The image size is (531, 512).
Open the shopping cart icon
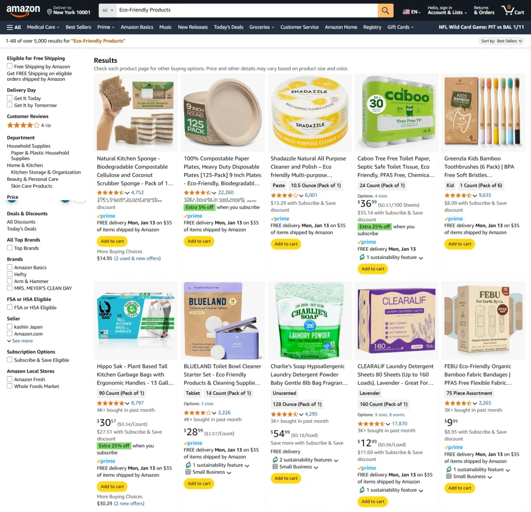[x=508, y=10]
